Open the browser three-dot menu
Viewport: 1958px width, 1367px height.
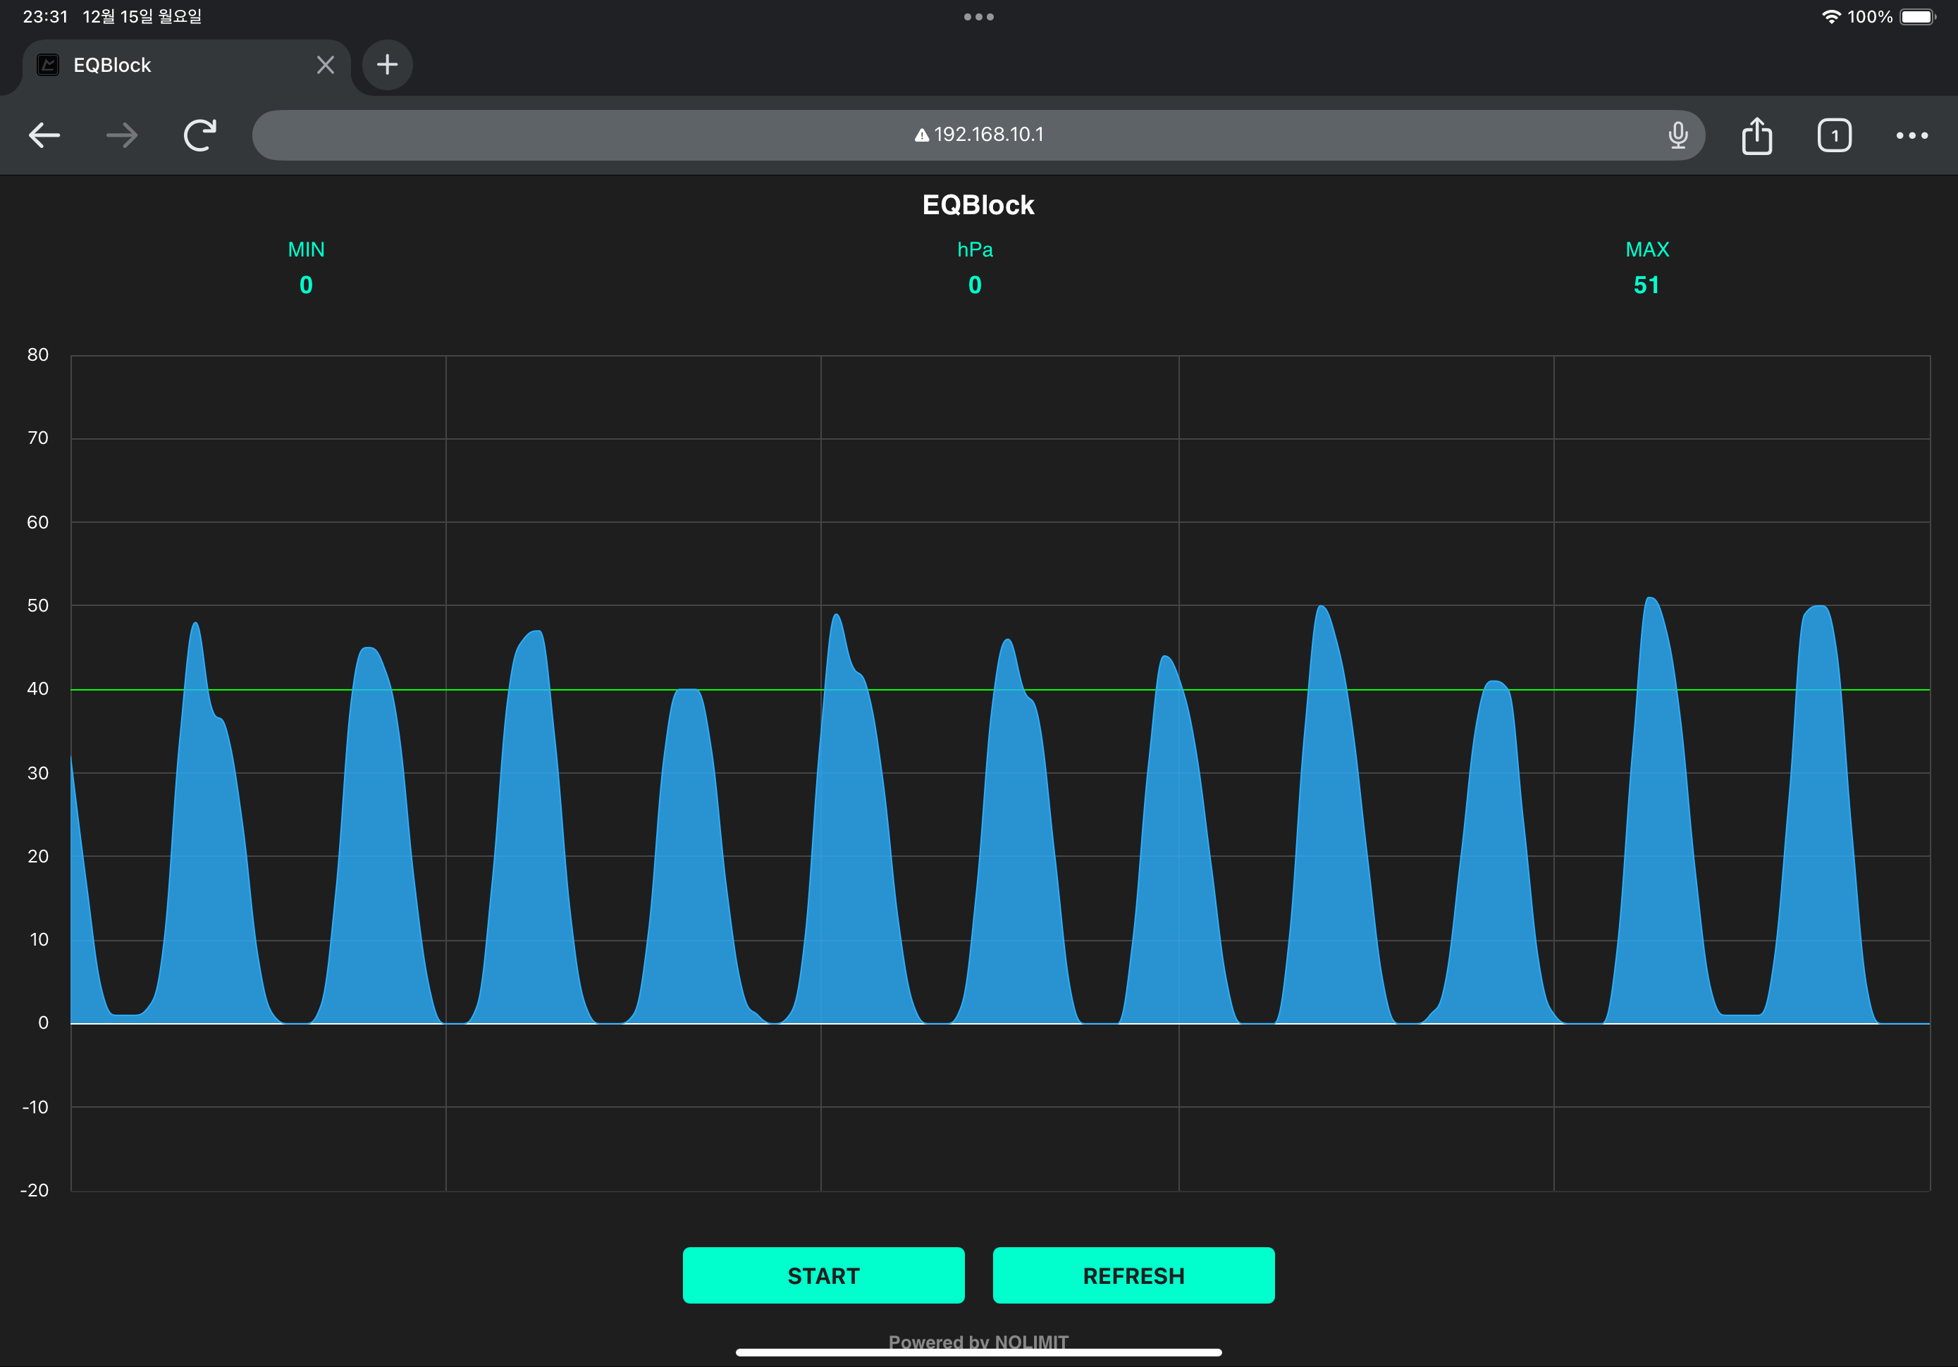[x=1912, y=135]
